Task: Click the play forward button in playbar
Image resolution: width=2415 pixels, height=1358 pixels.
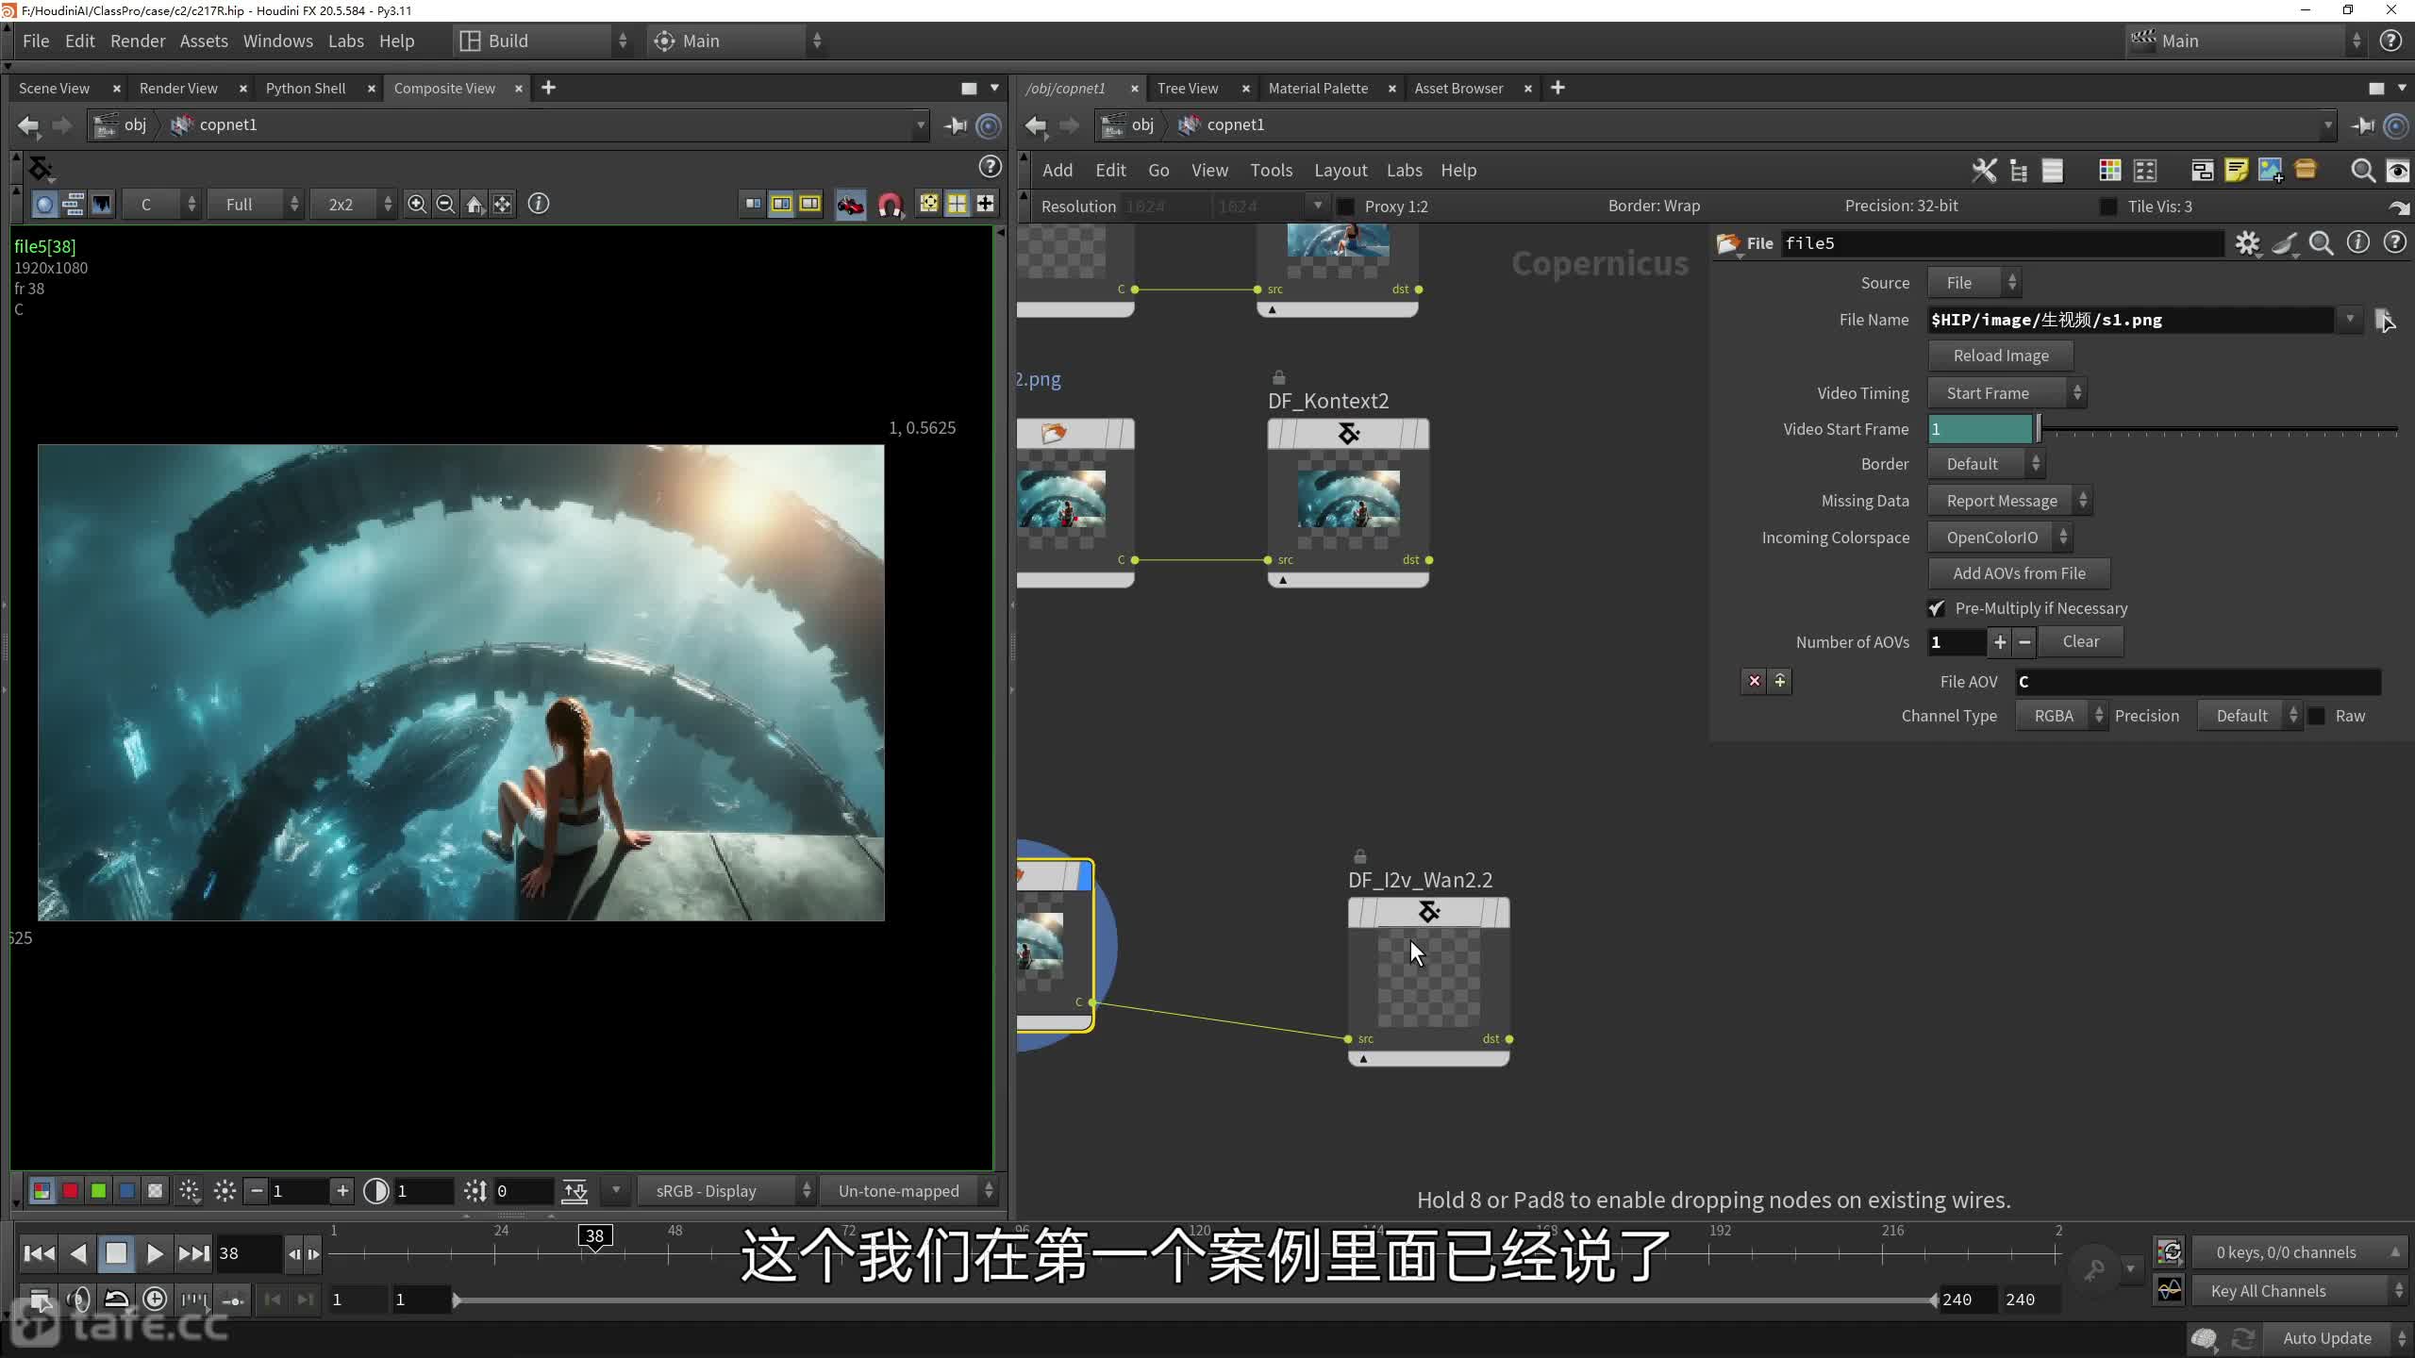Action: [x=155, y=1253]
